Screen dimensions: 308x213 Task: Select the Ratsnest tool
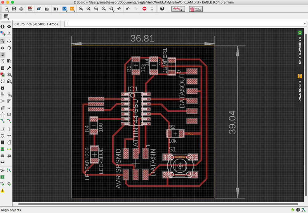(2, 170)
